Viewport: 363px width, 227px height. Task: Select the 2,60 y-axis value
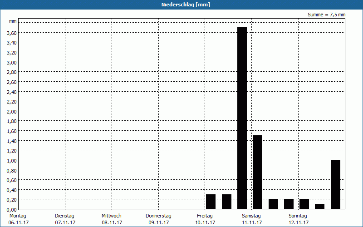pyautogui.click(x=12, y=82)
